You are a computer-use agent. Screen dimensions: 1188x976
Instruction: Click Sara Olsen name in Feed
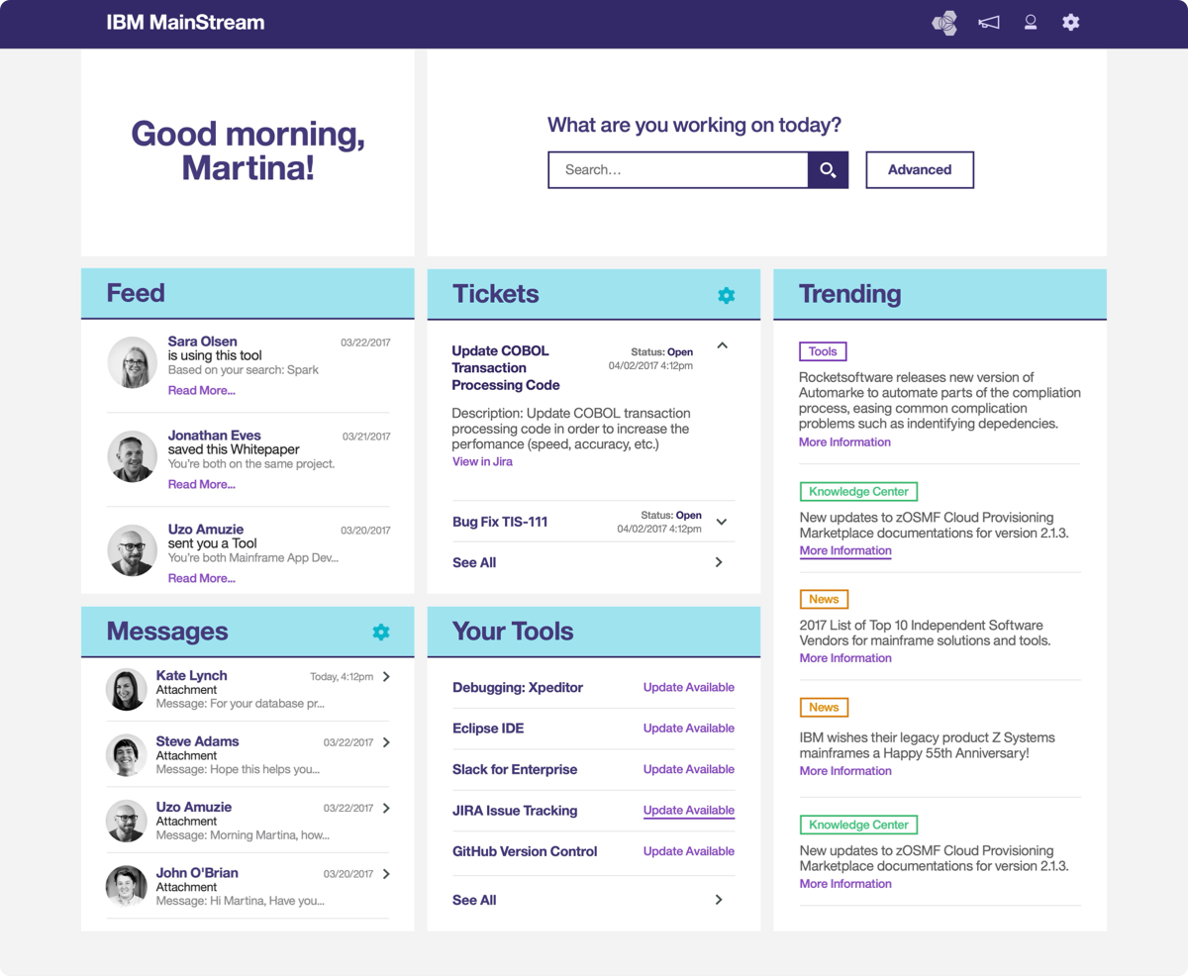tap(202, 342)
